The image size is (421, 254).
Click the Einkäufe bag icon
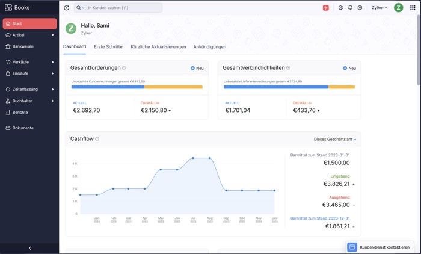pyautogui.click(x=8, y=73)
